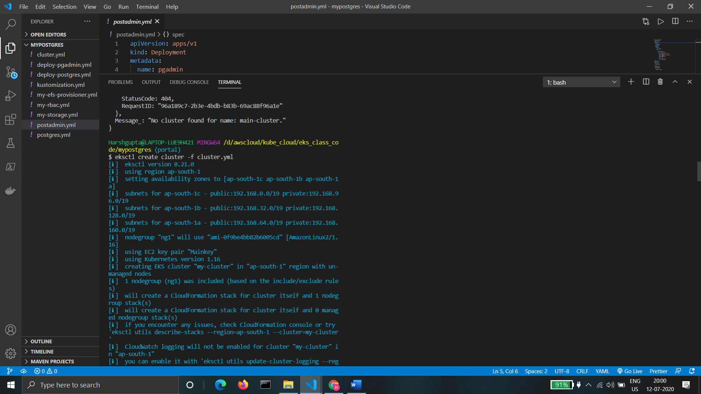
Task: Open deploy-postgres.yml in the explorer
Action: (x=64, y=74)
